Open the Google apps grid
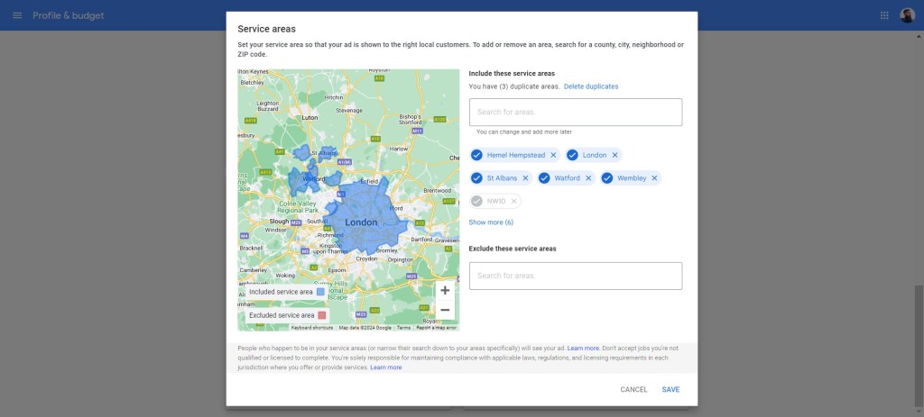This screenshot has width=924, height=417. pos(884,16)
